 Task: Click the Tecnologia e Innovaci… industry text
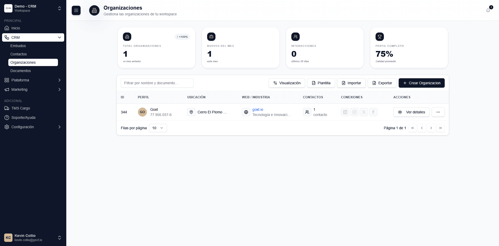[x=272, y=115]
